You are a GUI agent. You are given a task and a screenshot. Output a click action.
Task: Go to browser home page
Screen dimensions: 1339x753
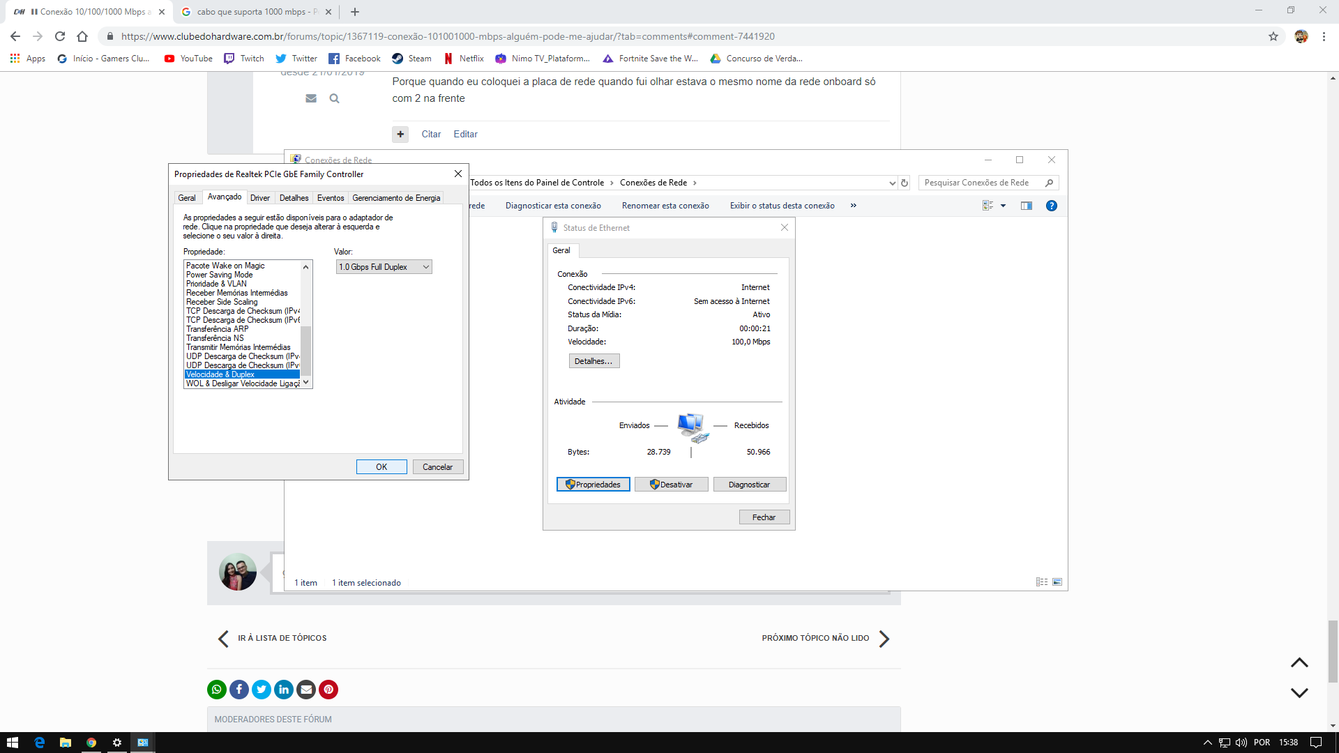point(82,36)
